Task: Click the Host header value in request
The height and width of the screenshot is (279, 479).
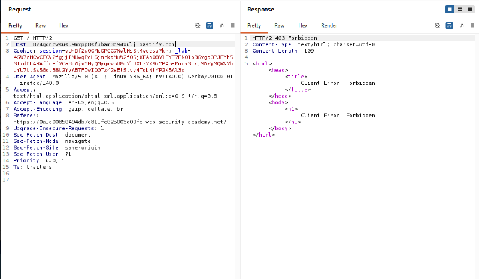Action: click(104, 44)
